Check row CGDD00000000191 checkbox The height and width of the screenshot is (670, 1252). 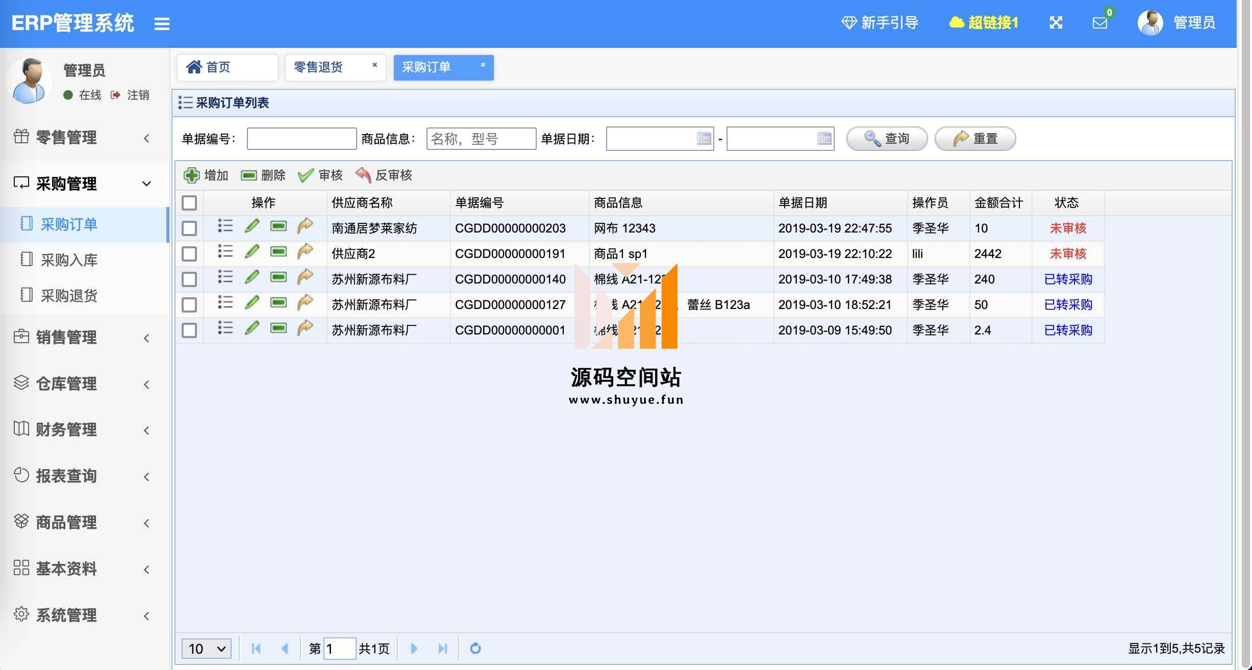[x=189, y=254]
